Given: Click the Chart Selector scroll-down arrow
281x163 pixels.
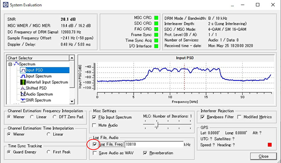Looking at the screenshot, I should [x=72, y=101].
